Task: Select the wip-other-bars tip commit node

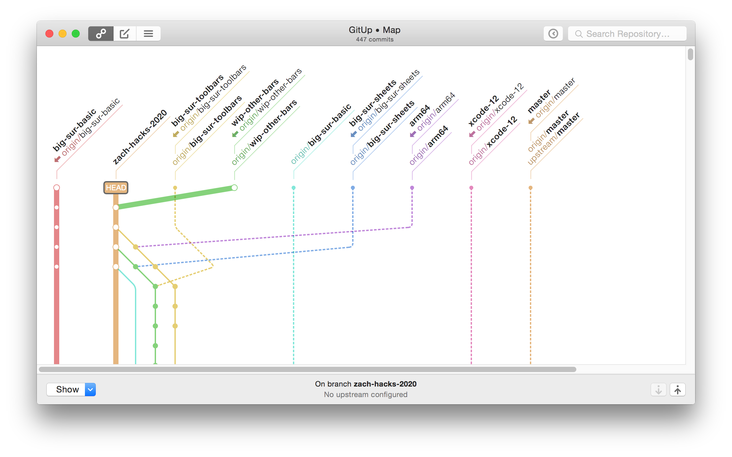Action: coord(234,188)
